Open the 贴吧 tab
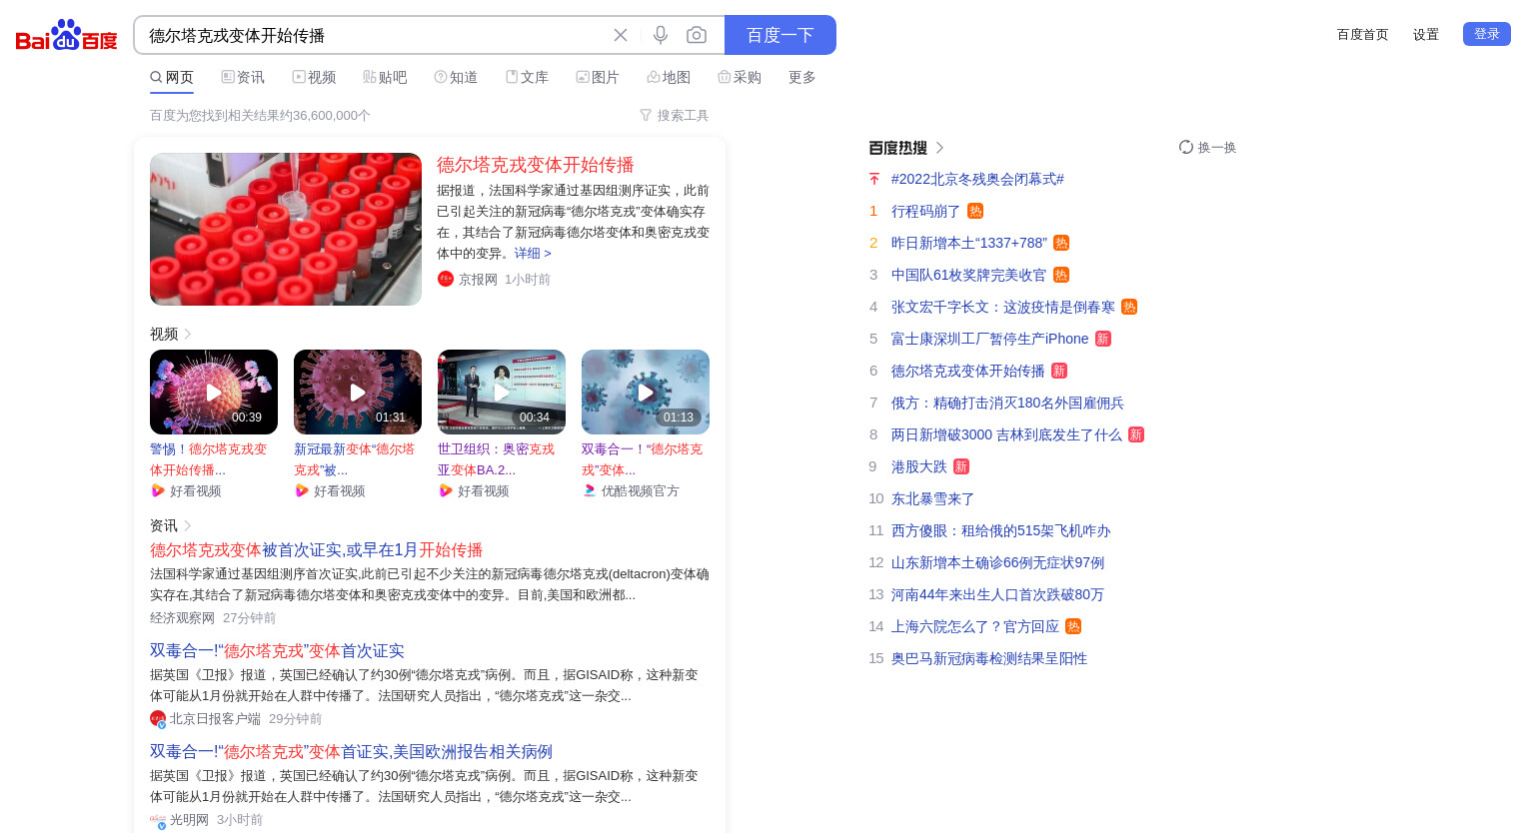This screenshot has height=833, width=1535. point(385,77)
